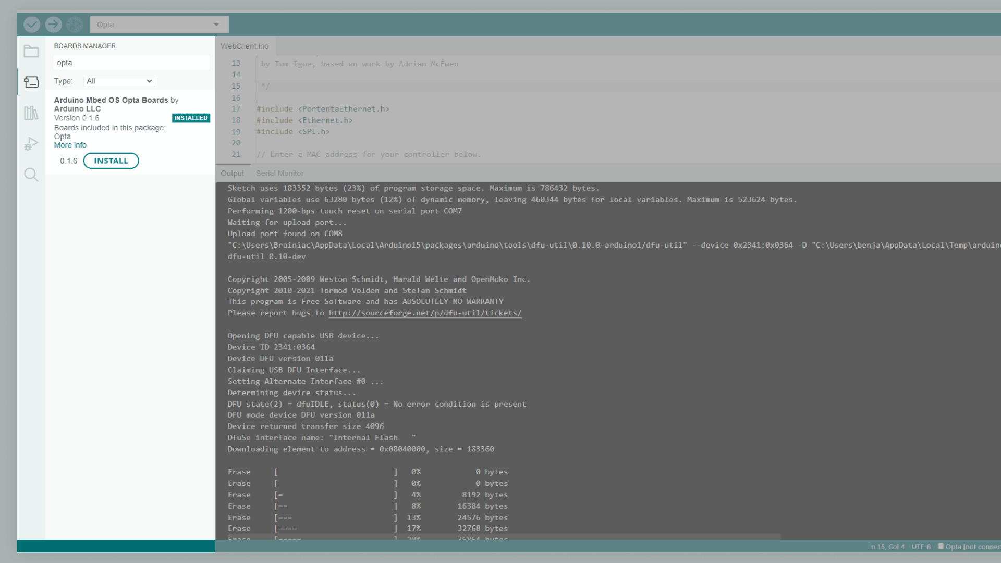Screen dimensions: 1001x563
Task: Click the Upload arrow icon
Action: tap(53, 25)
